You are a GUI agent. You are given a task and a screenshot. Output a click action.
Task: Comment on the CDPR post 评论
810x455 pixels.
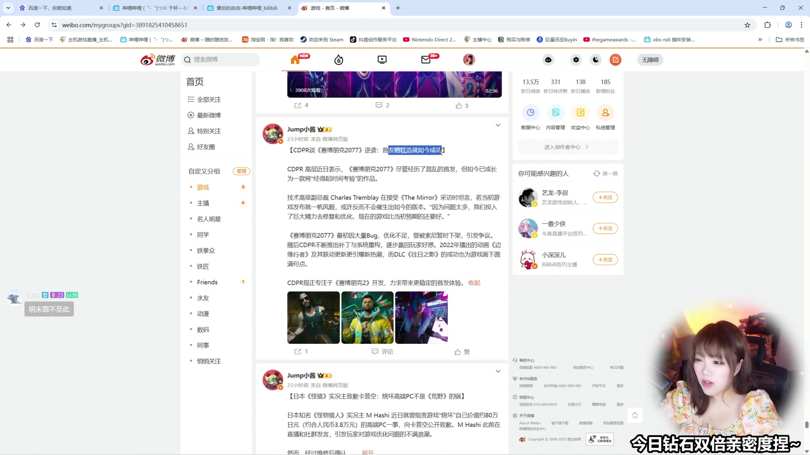(x=382, y=351)
